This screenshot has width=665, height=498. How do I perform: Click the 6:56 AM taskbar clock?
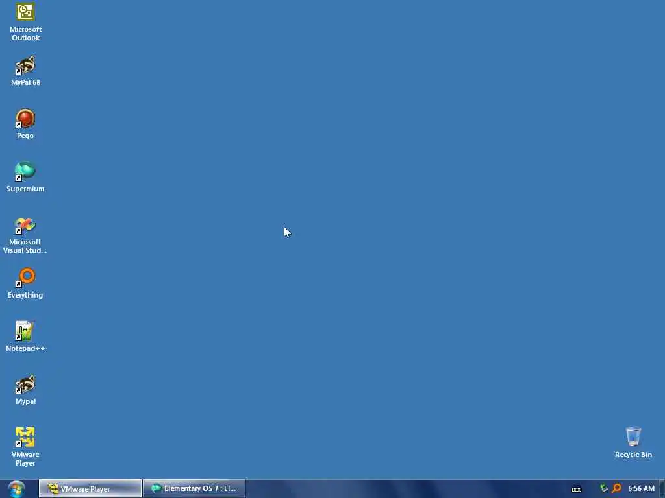pos(641,489)
